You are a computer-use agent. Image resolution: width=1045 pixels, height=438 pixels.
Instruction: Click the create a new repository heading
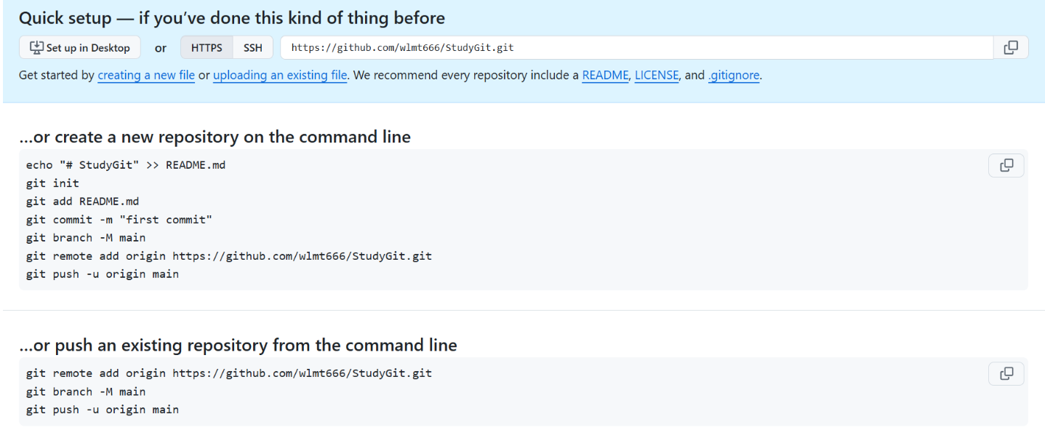pos(215,137)
